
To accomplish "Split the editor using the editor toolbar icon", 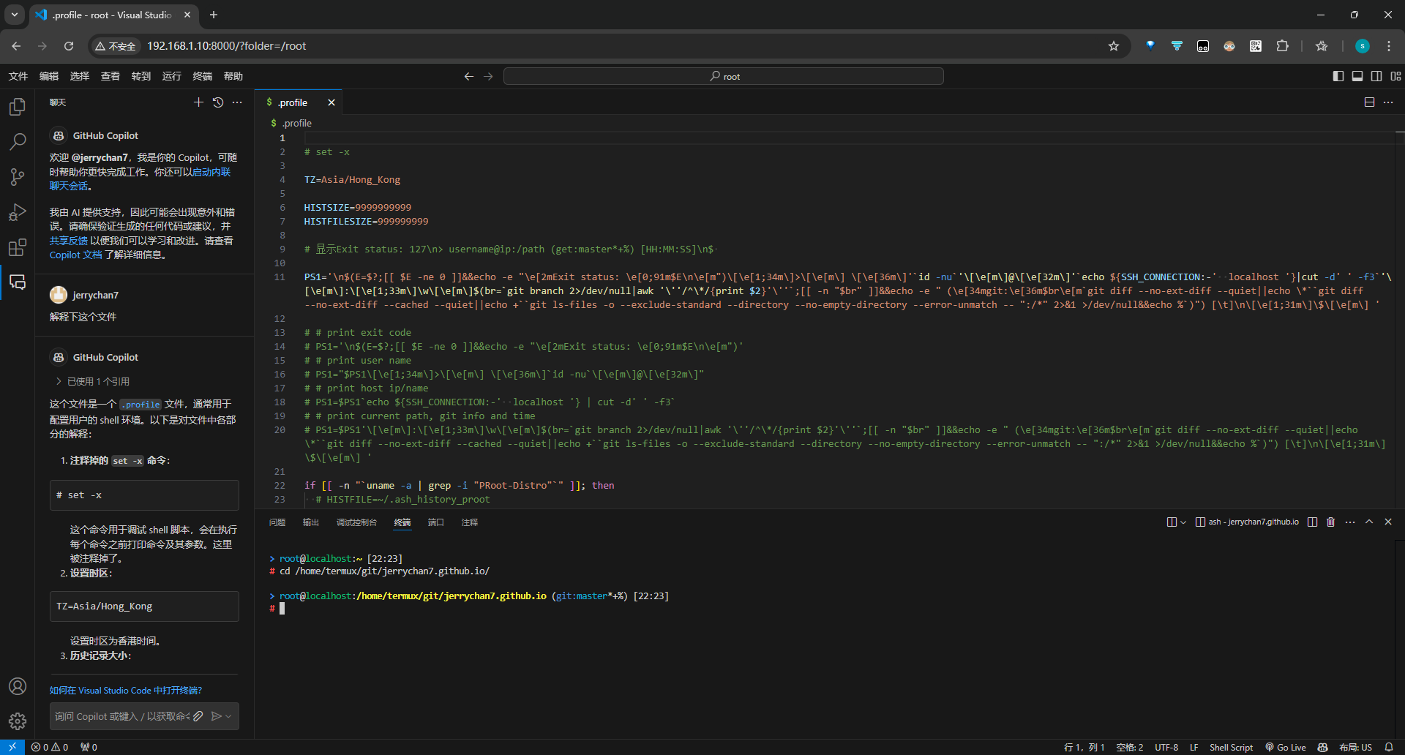I will [1368, 102].
